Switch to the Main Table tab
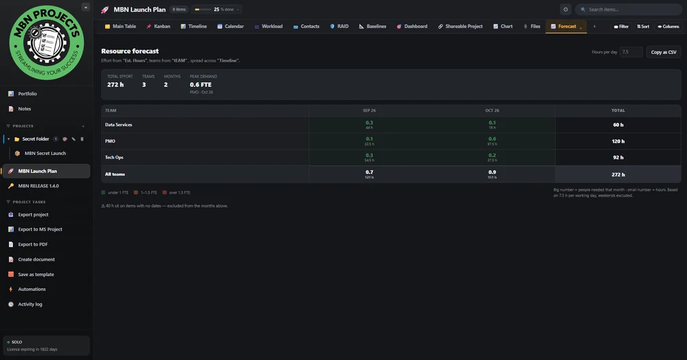The height and width of the screenshot is (360, 687). coord(120,26)
